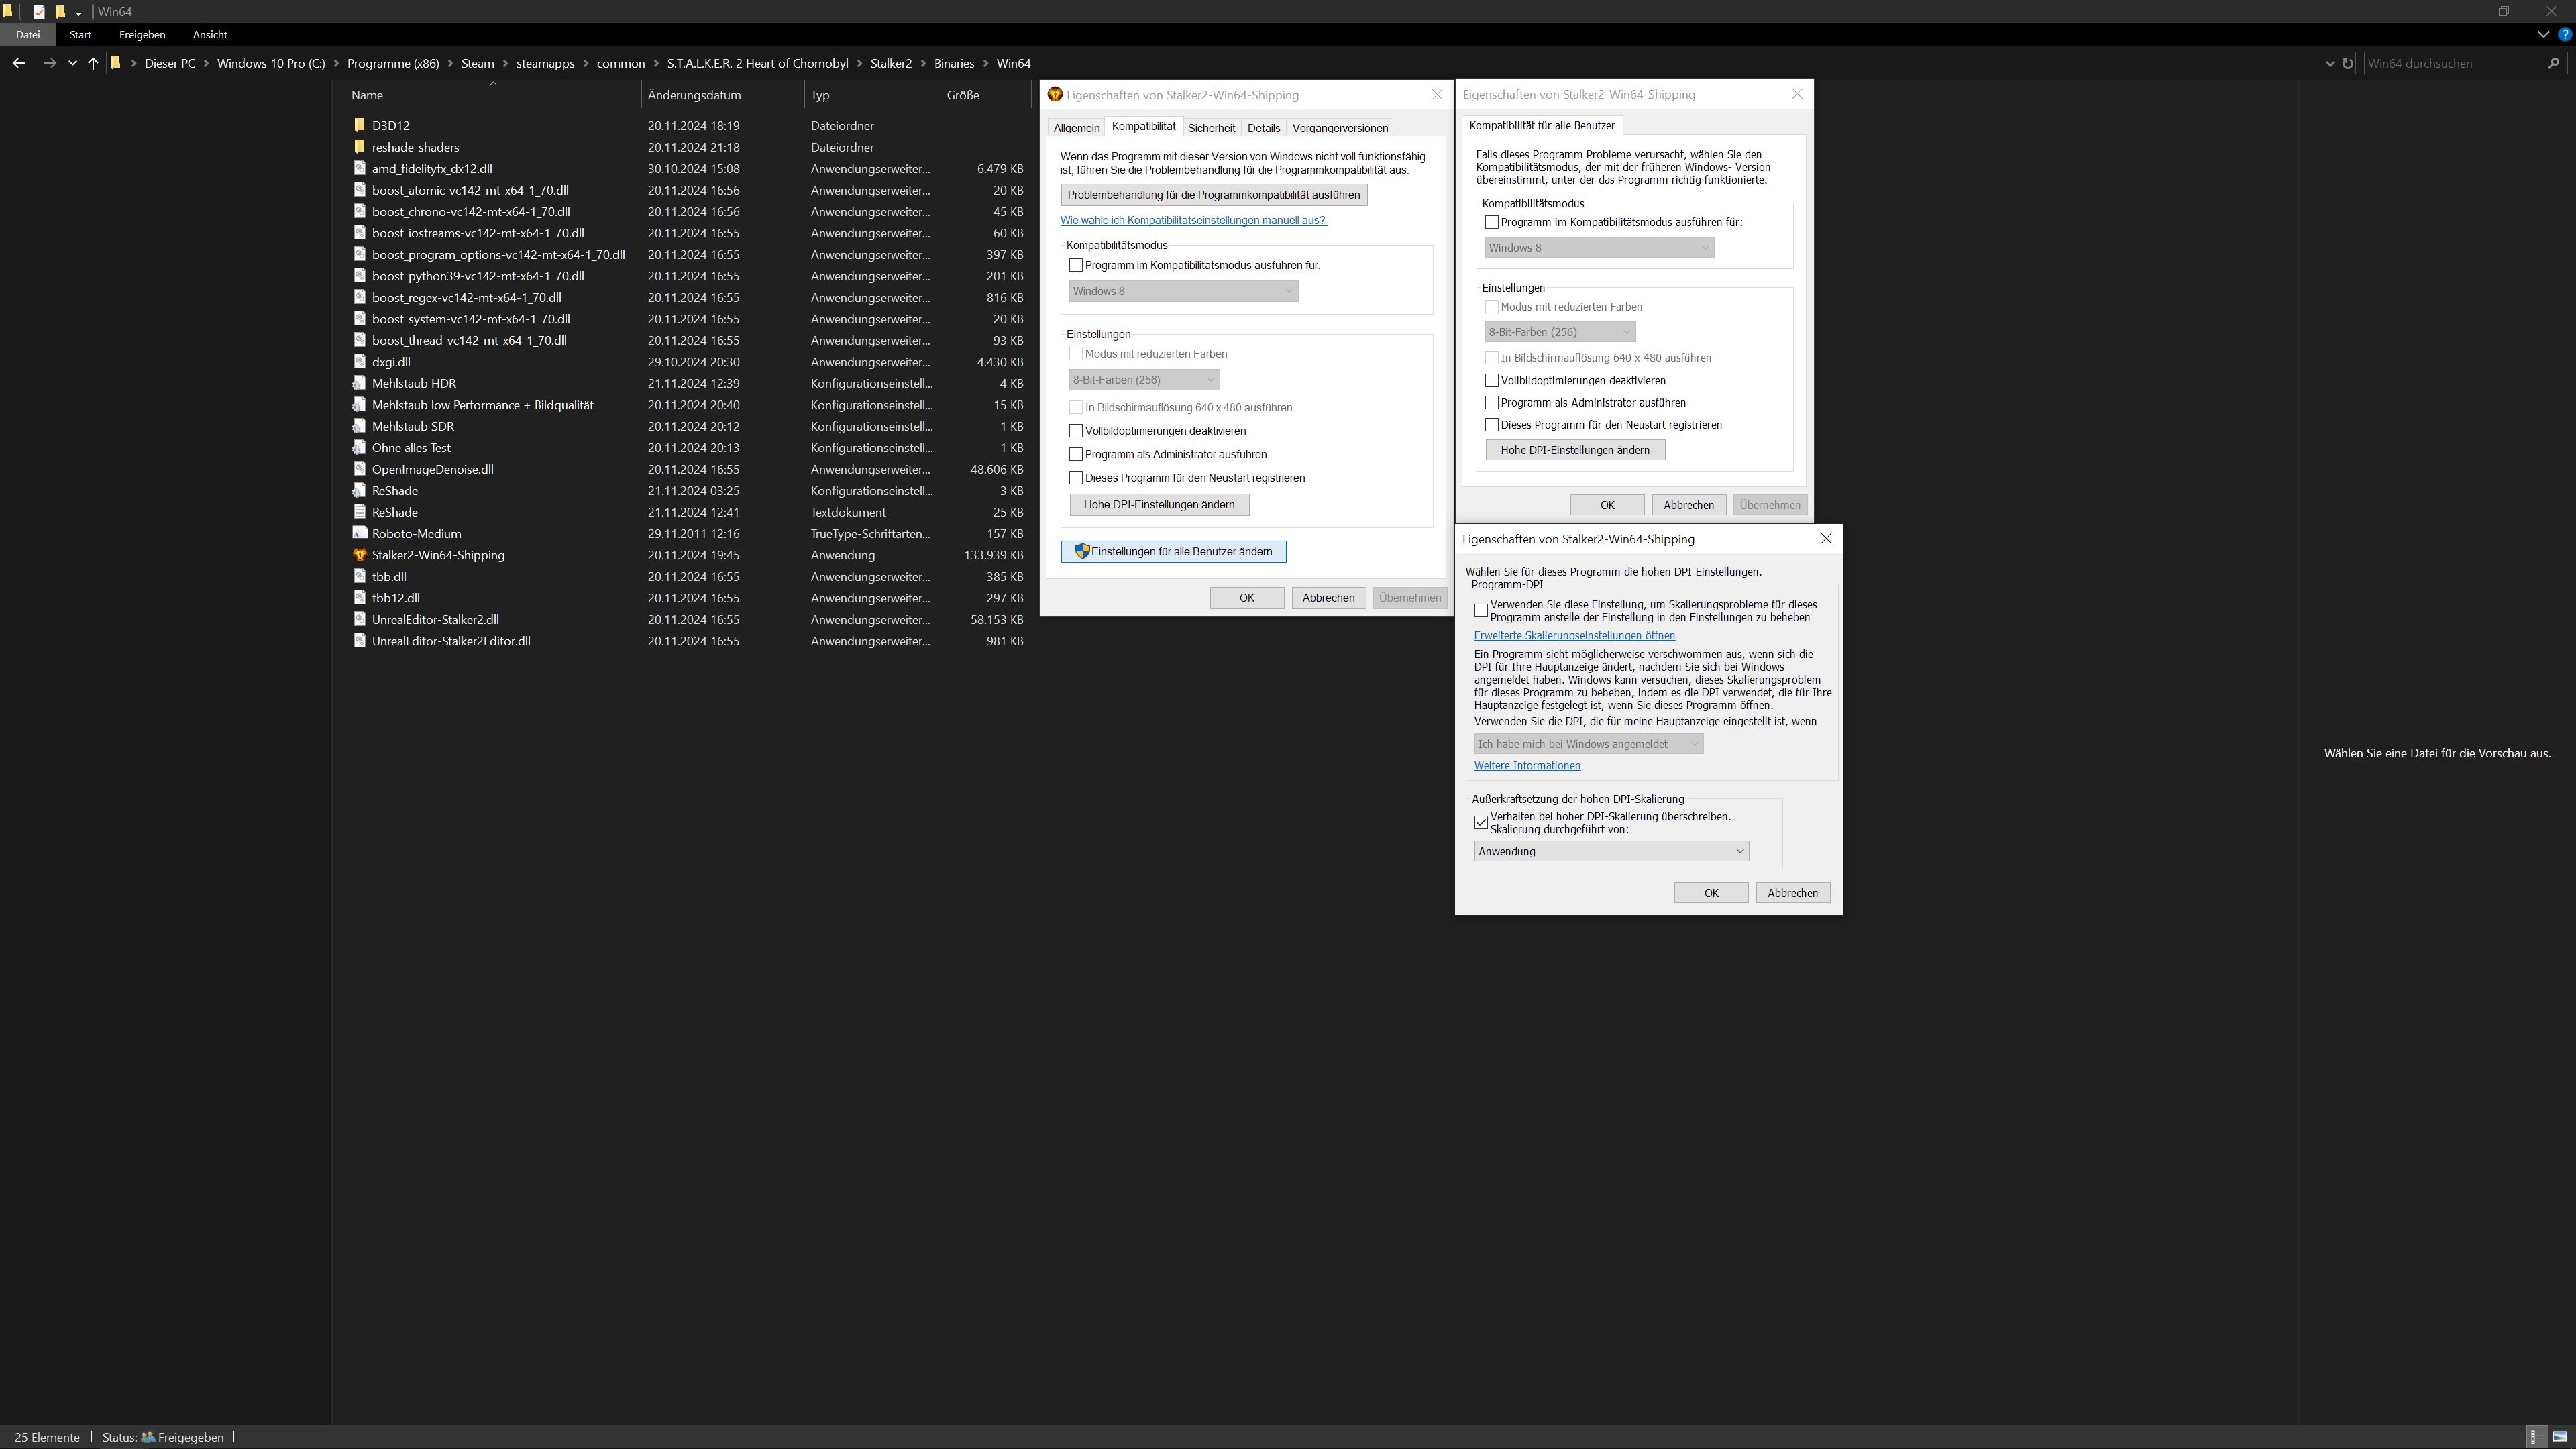Open the Ansicht ribbon tab
The height and width of the screenshot is (1449, 2576).
[210, 34]
